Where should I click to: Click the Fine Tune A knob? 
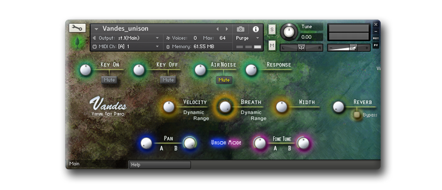[x=259, y=143]
